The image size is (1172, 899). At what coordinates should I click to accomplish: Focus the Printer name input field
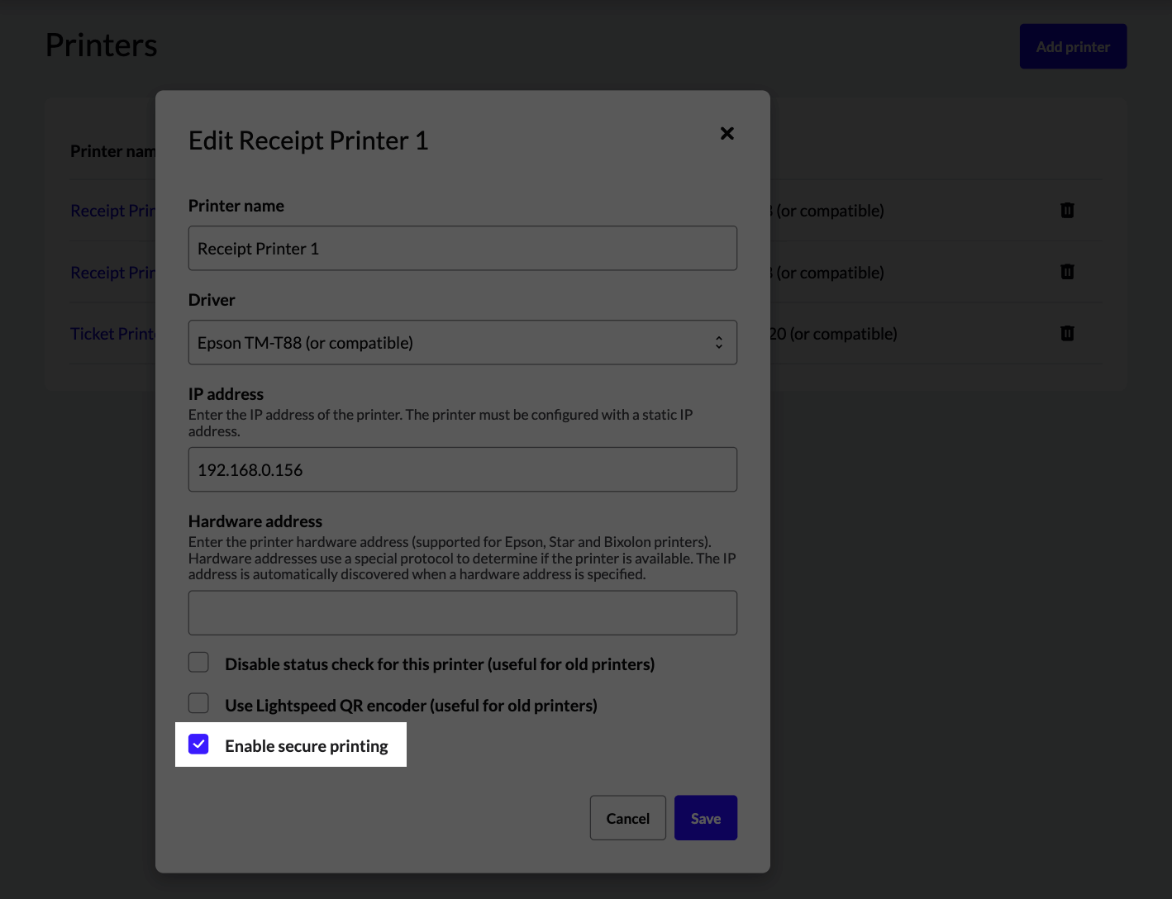pos(463,248)
